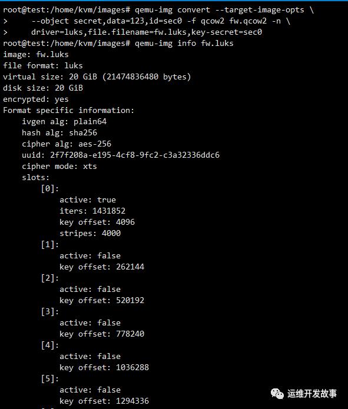Click the slot [1] header line
The width and height of the screenshot is (348, 409).
50,244
